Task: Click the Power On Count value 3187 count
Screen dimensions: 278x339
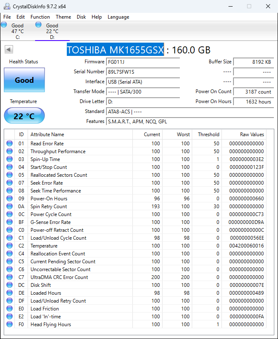Action: (254, 92)
